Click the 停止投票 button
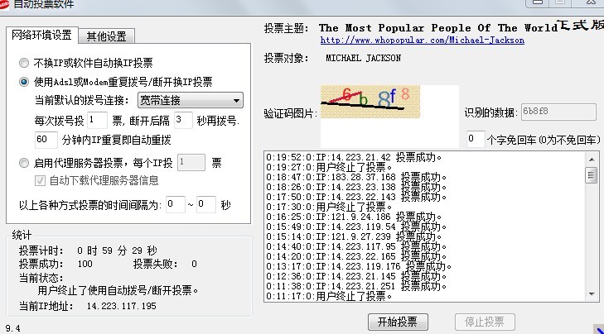The image size is (604, 334). [485, 322]
